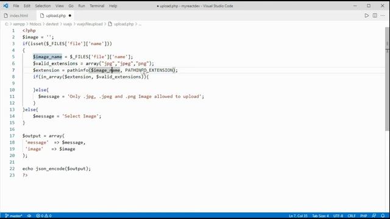Open the errors and warnings indicator

pos(44,216)
